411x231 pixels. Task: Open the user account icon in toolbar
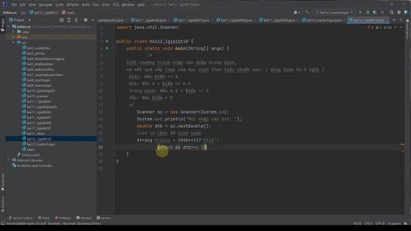pos(297,12)
